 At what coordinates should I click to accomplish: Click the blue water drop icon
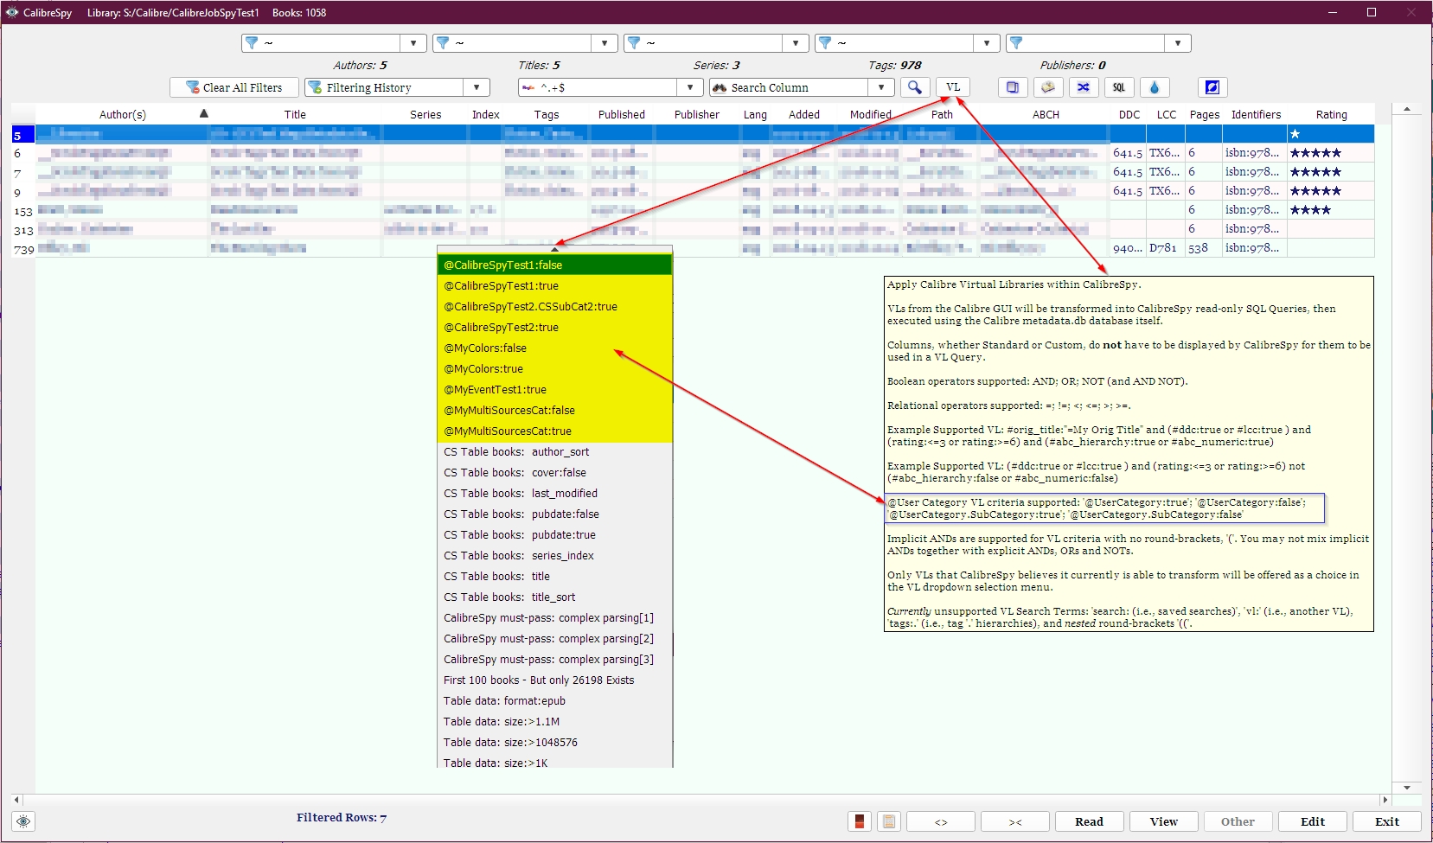(1155, 87)
